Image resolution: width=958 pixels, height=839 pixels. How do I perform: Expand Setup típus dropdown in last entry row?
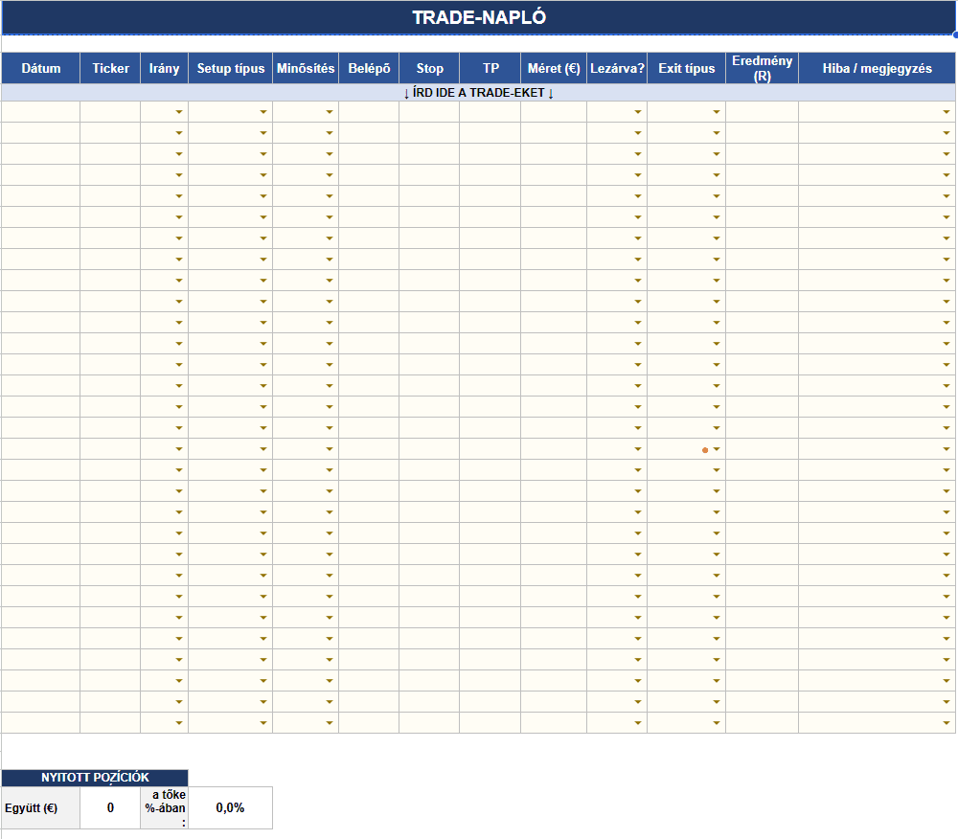pyautogui.click(x=263, y=723)
